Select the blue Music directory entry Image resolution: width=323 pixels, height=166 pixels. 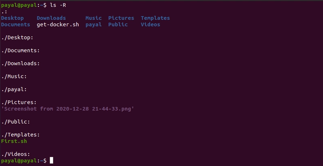pyautogui.click(x=94, y=18)
